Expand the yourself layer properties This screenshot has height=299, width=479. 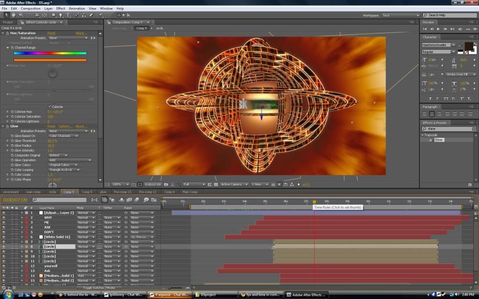click(x=22, y=266)
